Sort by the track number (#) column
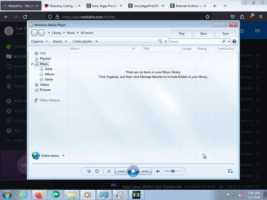 [136, 49]
